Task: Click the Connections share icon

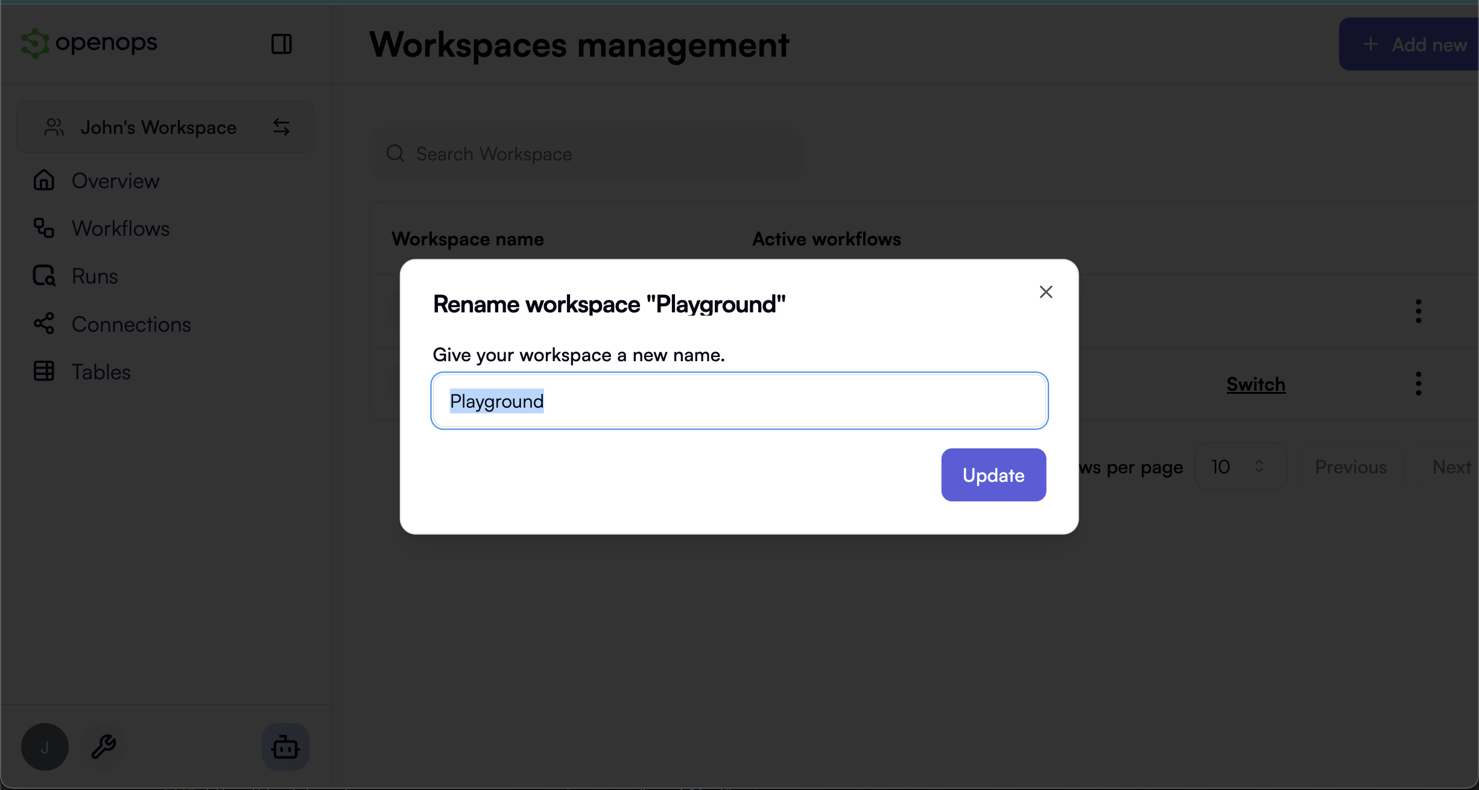Action: pos(42,324)
